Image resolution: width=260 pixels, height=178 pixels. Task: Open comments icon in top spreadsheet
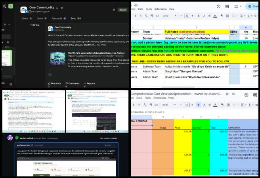(227, 6)
